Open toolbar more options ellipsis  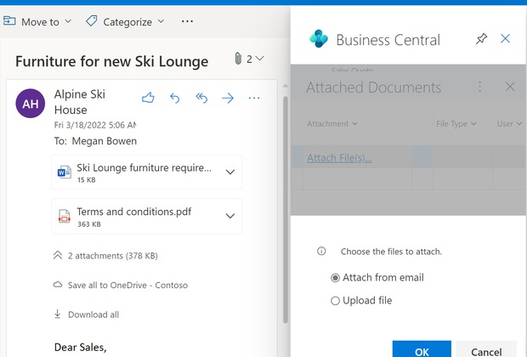(187, 21)
